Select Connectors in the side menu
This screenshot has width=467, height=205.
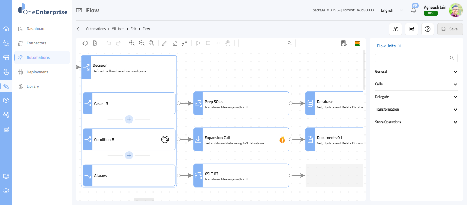tap(37, 43)
